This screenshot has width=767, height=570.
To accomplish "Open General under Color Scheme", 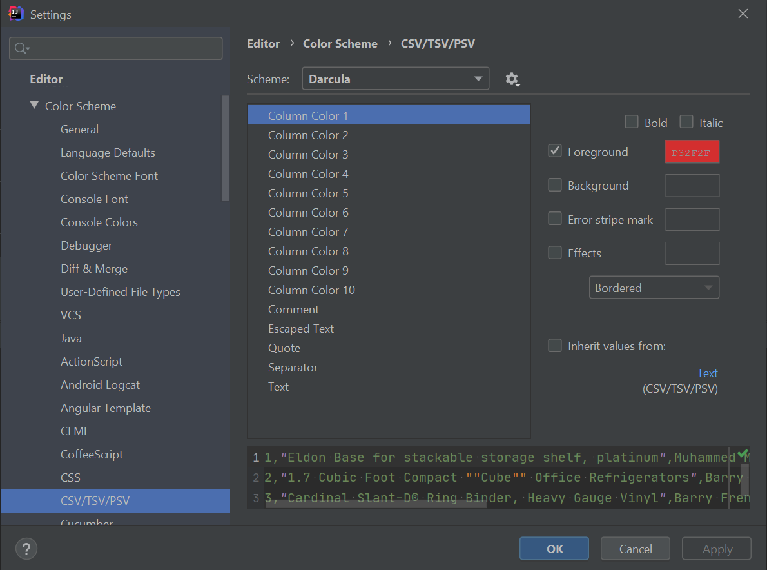I will [x=79, y=130].
